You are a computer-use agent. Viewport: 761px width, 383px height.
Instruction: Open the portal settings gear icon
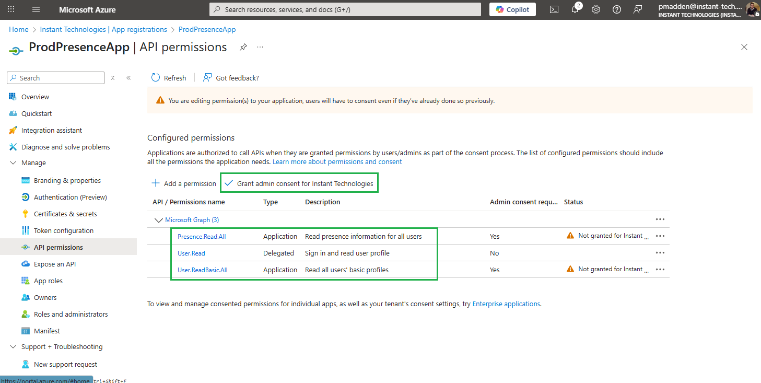(x=596, y=9)
